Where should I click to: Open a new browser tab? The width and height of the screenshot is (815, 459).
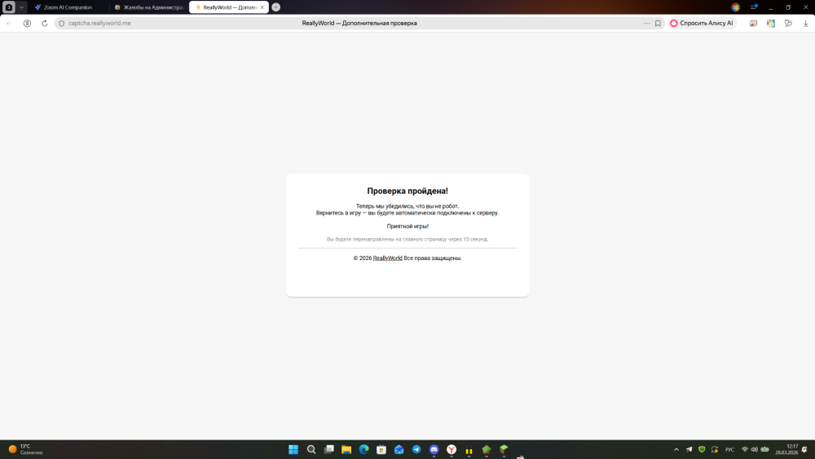276,7
